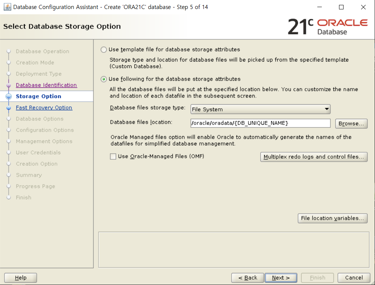Click the 'Configuration Options' step label
375x285 pixels.
point(45,130)
